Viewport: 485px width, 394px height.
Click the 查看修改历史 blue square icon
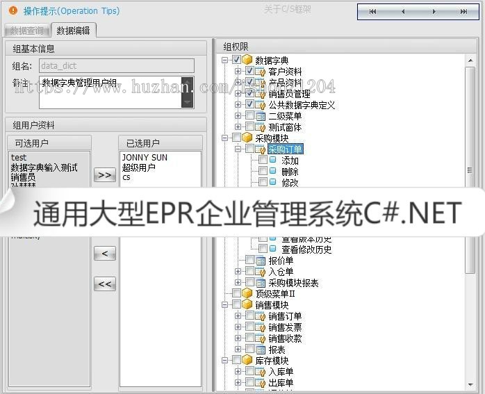click(273, 248)
